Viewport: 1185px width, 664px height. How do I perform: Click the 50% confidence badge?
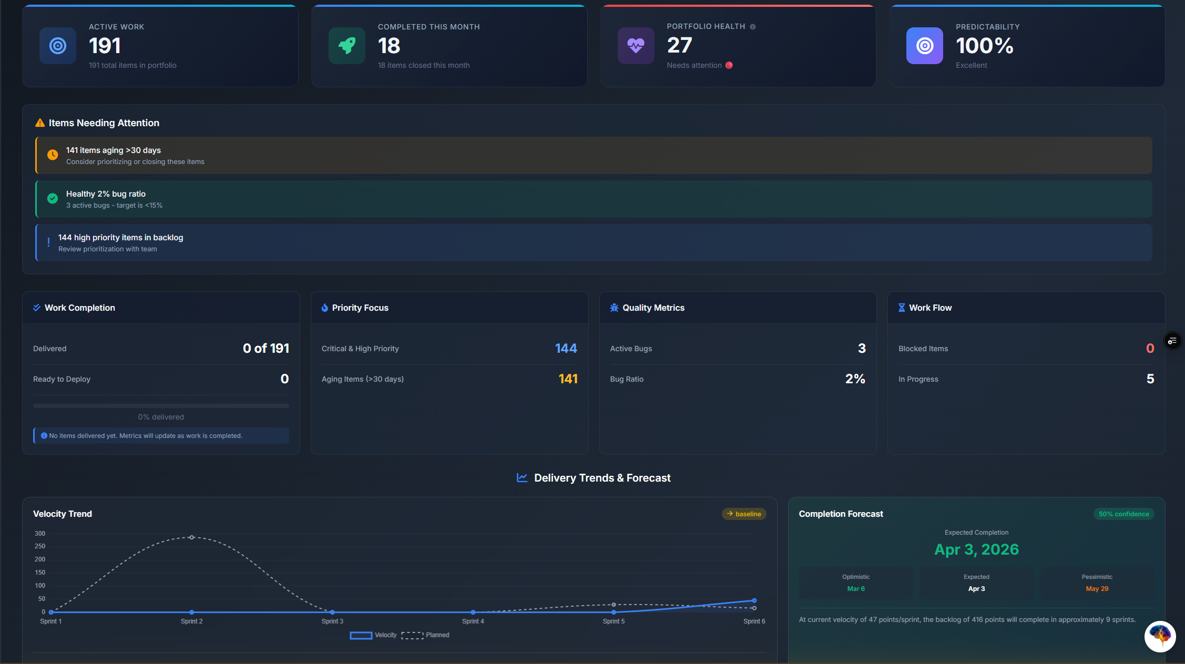pyautogui.click(x=1123, y=514)
